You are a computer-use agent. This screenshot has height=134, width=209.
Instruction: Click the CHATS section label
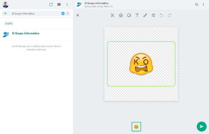coord(9,24)
